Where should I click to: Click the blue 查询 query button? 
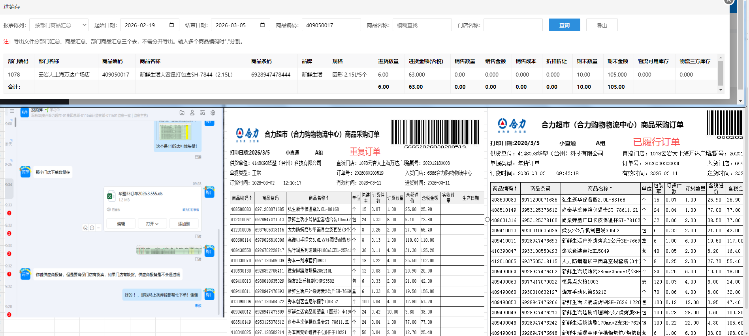564,25
